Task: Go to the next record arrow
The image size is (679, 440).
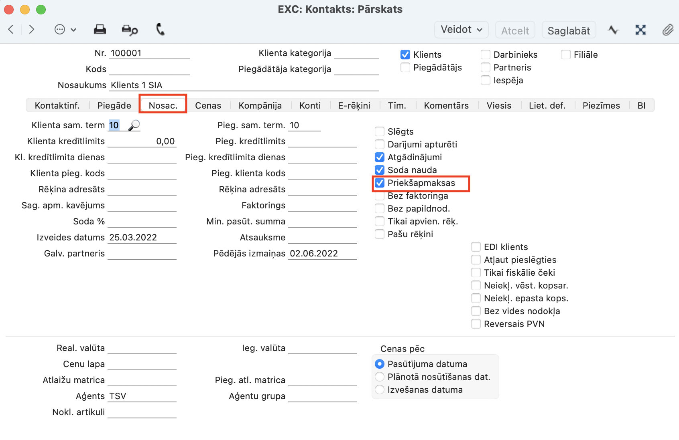Action: (x=31, y=29)
